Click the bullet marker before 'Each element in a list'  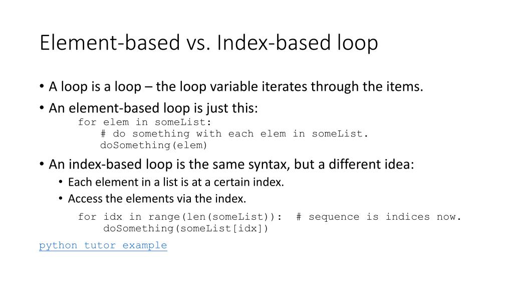pyautogui.click(x=61, y=182)
